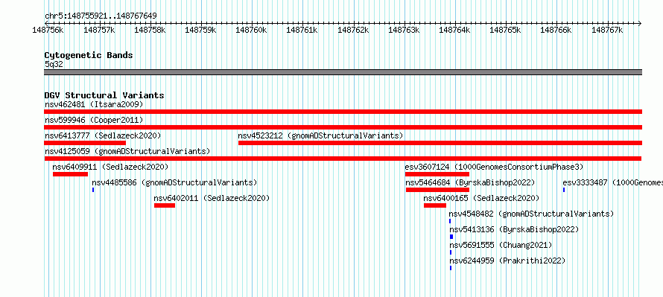The width and height of the screenshot is (663, 297).
Task: Click the 148758k ruler label
Action: (x=150, y=31)
